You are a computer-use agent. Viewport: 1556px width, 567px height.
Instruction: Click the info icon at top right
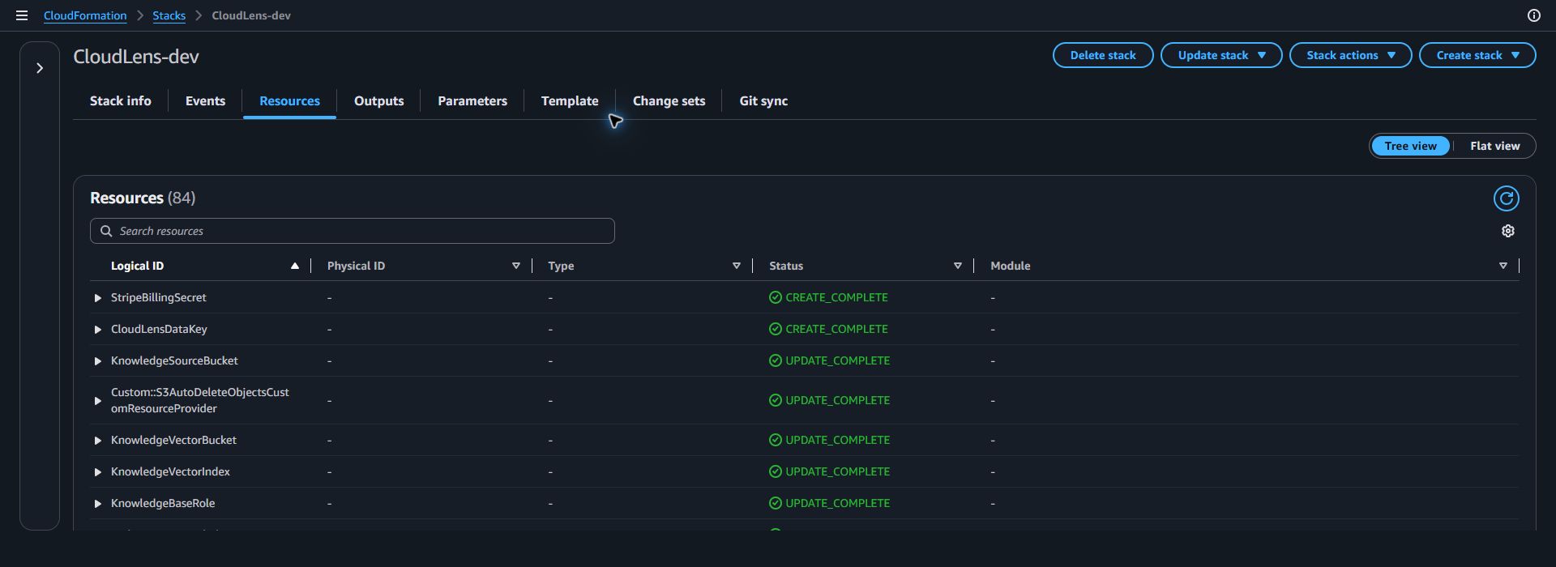pyautogui.click(x=1533, y=15)
